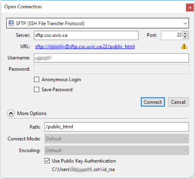Open the Encoding dropdown
The image size is (195, 179).
click(x=117, y=150)
